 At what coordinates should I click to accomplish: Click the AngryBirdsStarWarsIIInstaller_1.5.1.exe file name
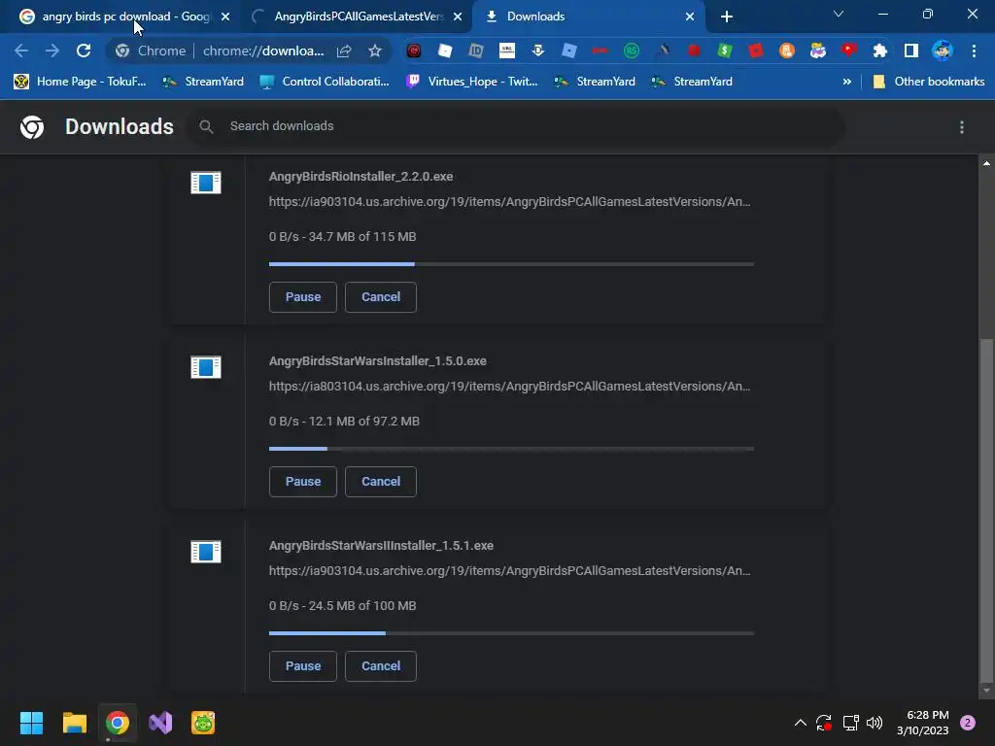click(x=381, y=546)
